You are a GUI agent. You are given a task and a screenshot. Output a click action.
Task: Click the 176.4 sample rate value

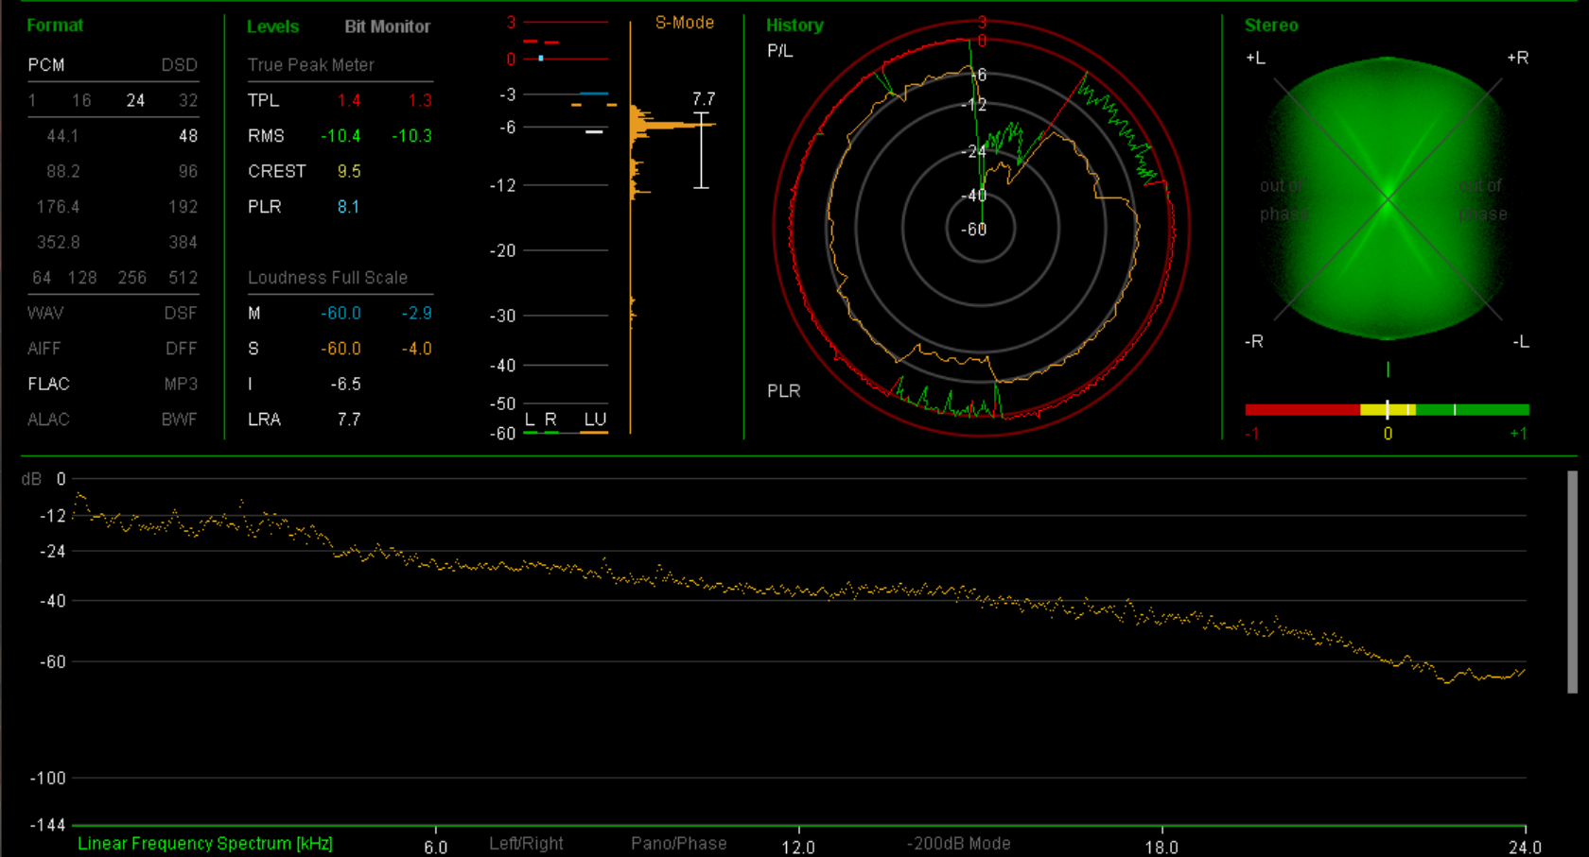coord(58,207)
